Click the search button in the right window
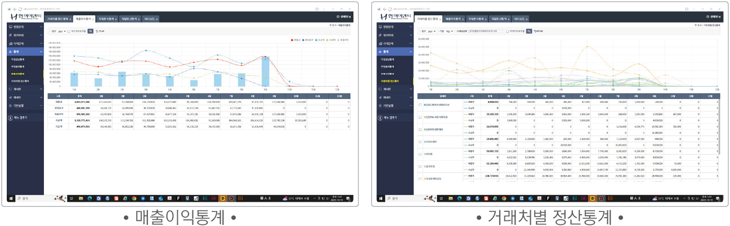Screen dimensions: 730x226 tap(529, 31)
